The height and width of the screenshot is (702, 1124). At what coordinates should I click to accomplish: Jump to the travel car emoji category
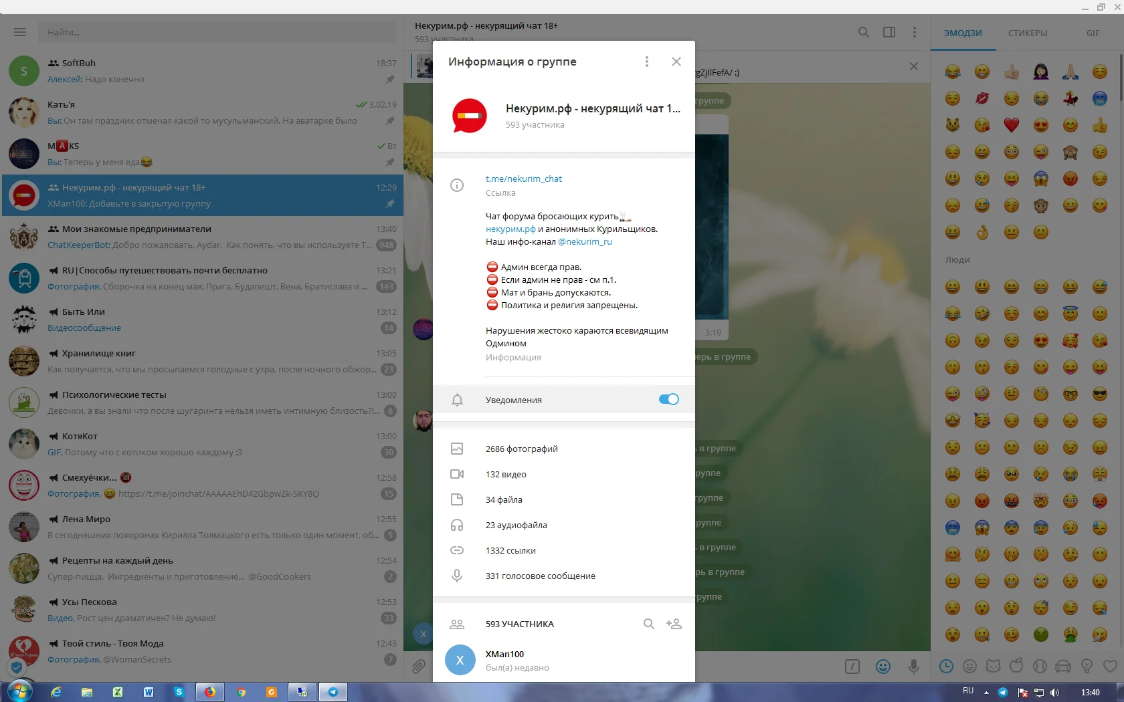tap(1063, 666)
